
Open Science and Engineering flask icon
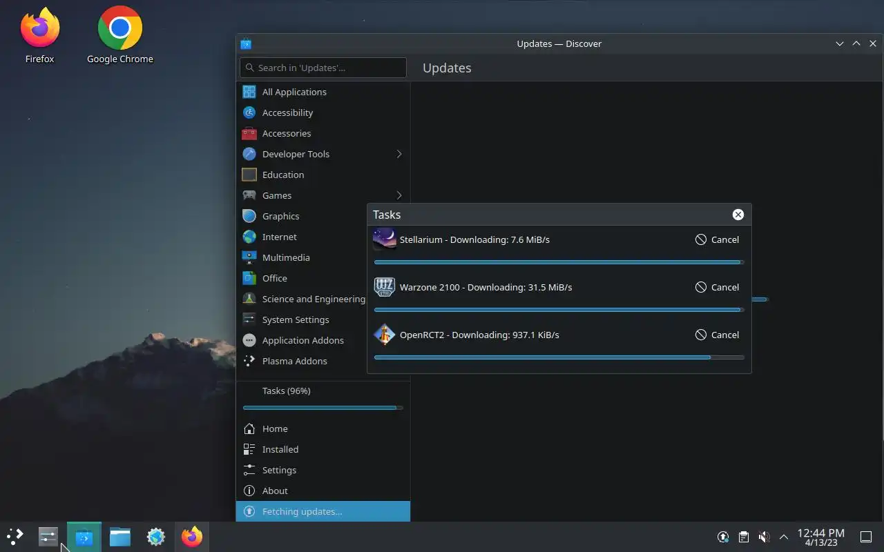click(249, 299)
